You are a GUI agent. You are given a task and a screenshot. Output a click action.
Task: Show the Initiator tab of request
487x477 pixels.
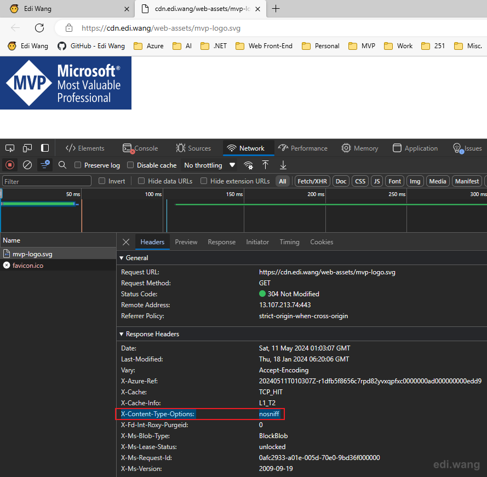tap(257, 242)
